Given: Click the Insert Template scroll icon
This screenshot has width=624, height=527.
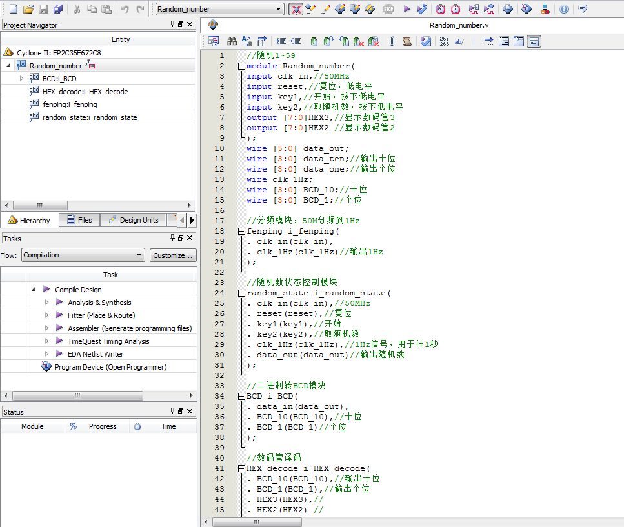Looking at the screenshot, I should [407, 41].
